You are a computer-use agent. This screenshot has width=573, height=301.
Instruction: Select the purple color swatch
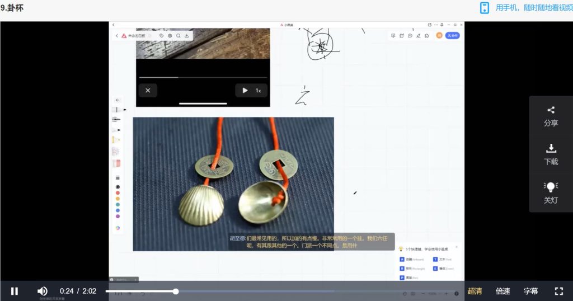118,216
